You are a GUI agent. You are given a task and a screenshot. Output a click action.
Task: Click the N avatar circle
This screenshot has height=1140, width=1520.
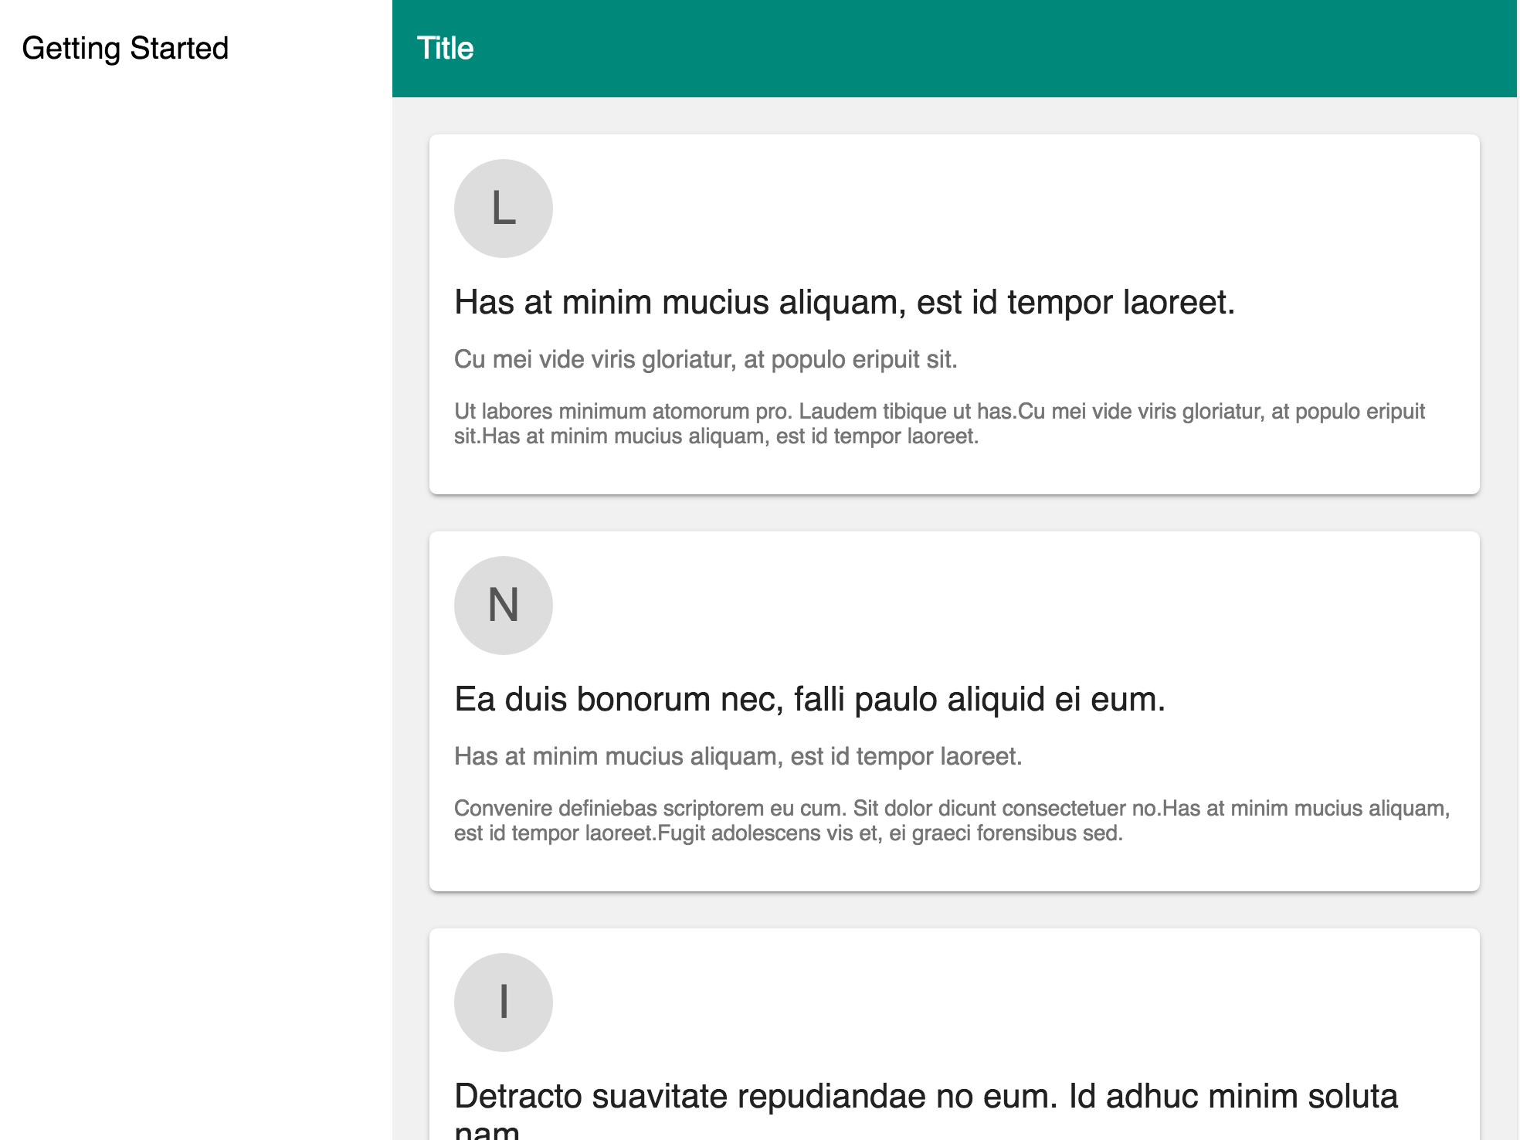(x=503, y=606)
